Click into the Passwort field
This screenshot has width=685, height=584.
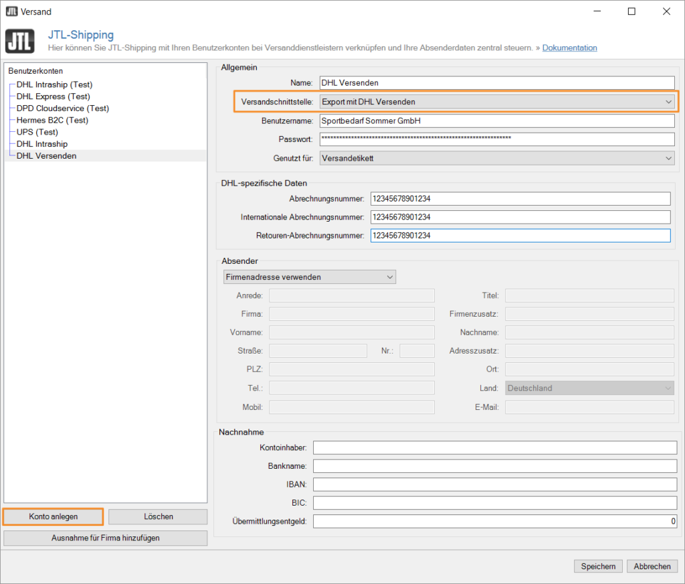496,139
